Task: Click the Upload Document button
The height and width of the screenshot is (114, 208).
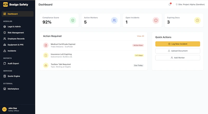Action: click(x=178, y=51)
